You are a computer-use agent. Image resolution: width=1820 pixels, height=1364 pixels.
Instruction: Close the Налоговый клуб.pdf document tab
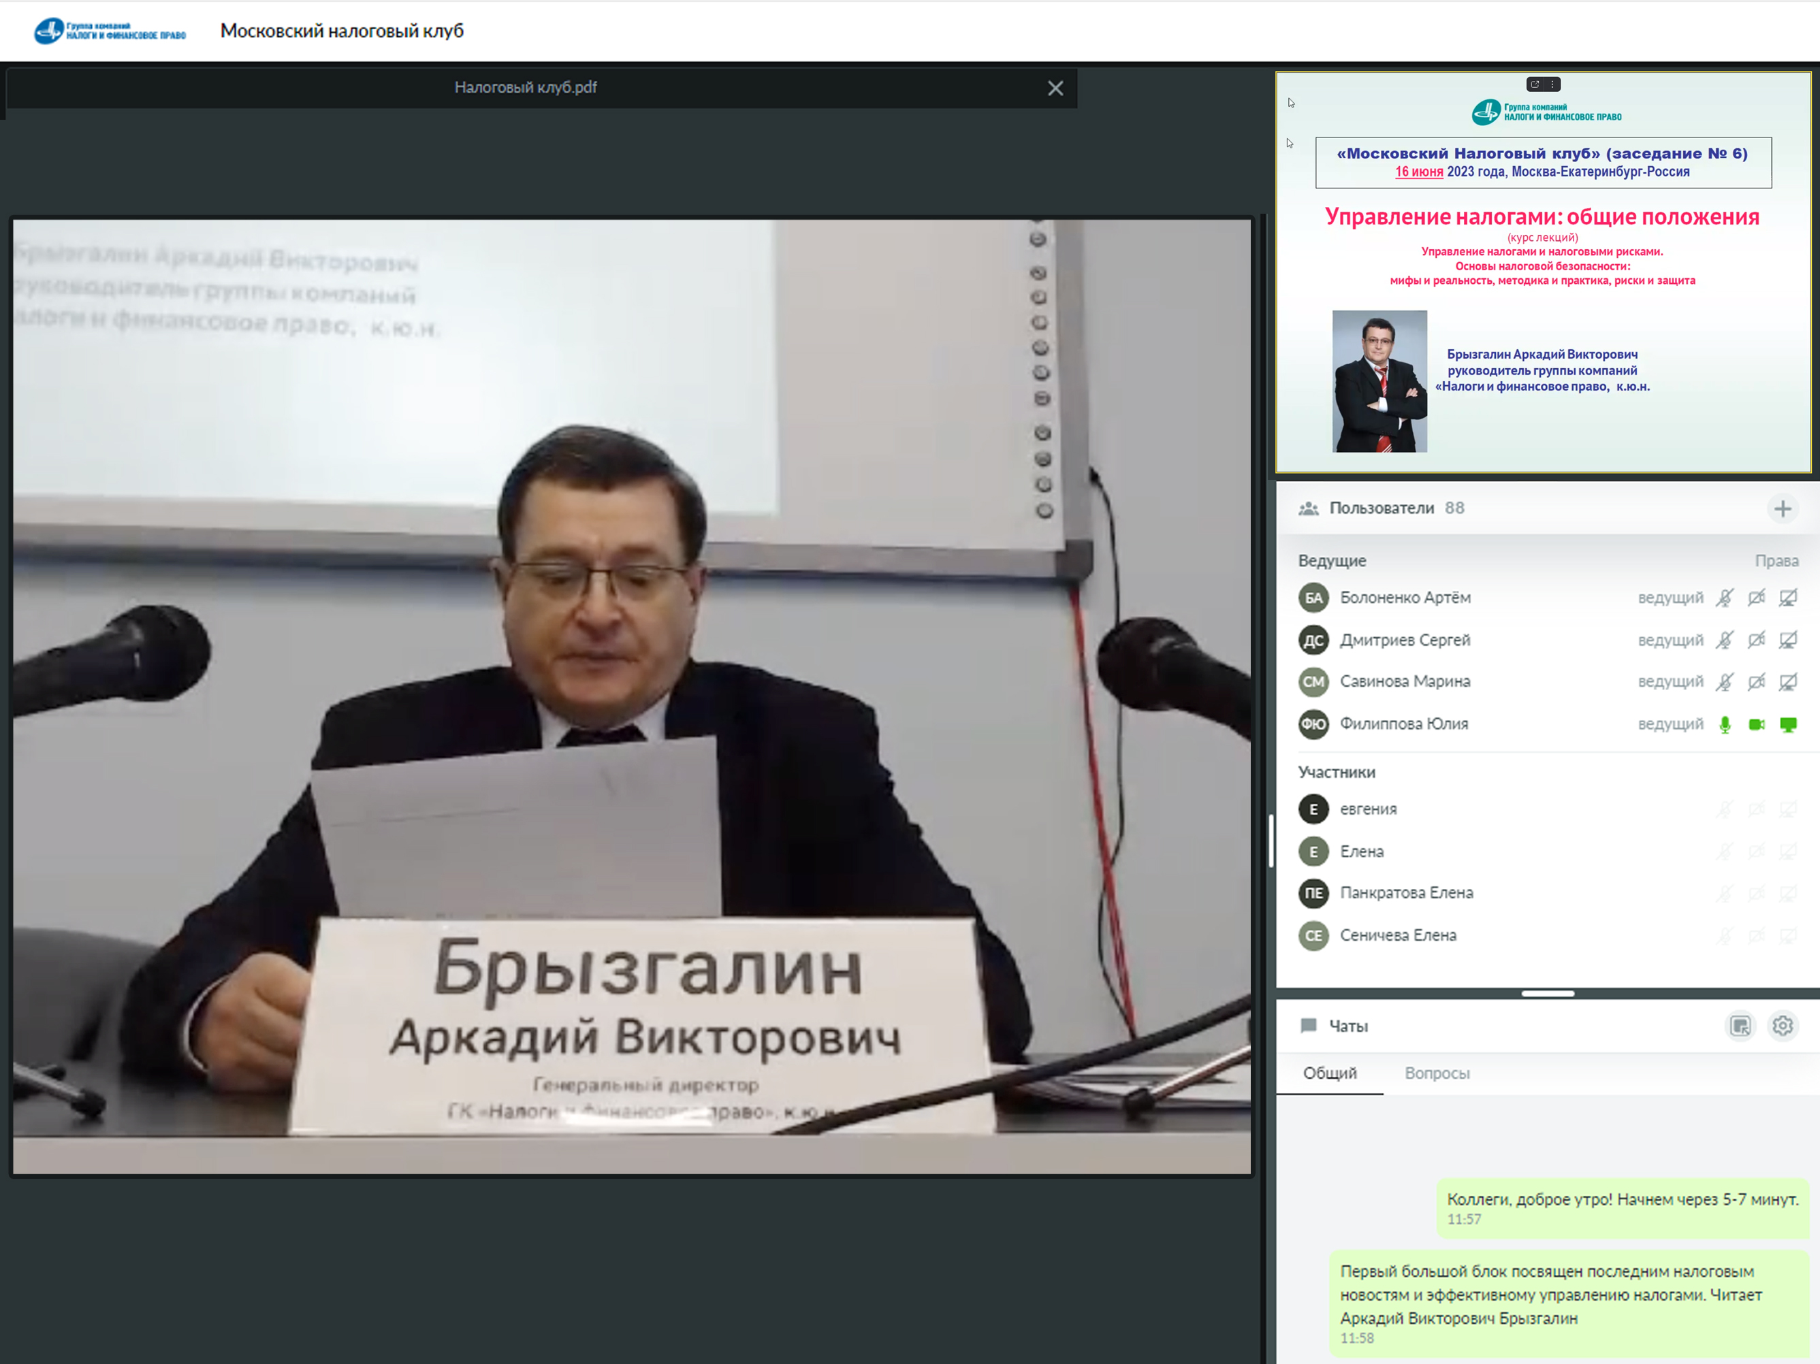pyautogui.click(x=1055, y=88)
